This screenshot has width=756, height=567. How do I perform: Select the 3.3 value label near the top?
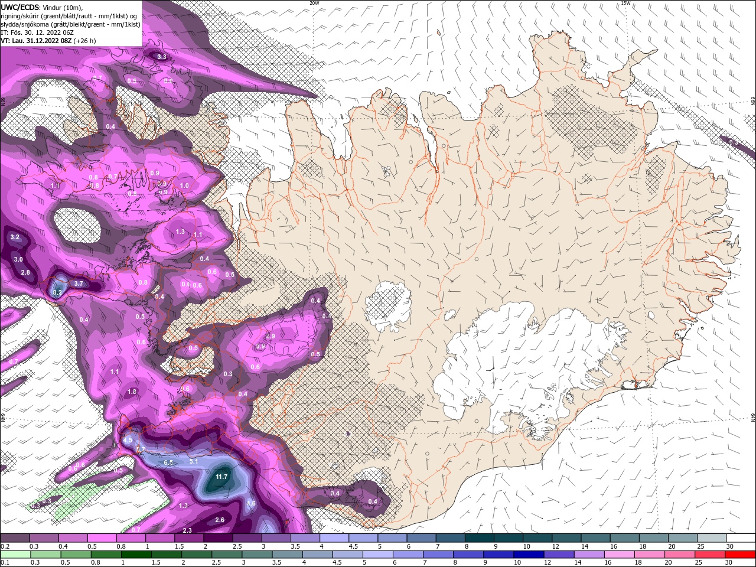click(161, 57)
